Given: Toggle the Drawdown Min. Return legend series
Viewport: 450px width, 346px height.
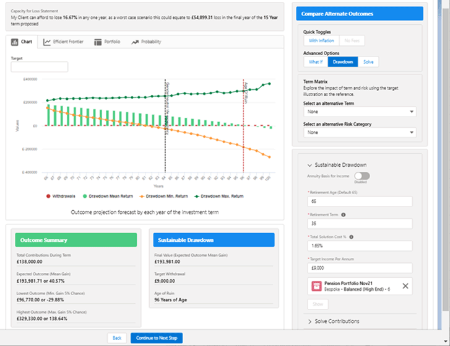Looking at the screenshot, I should tap(163, 196).
